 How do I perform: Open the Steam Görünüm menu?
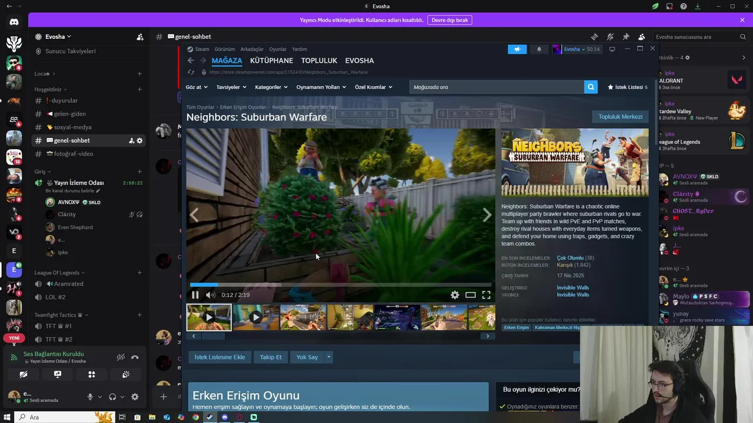[x=225, y=49]
